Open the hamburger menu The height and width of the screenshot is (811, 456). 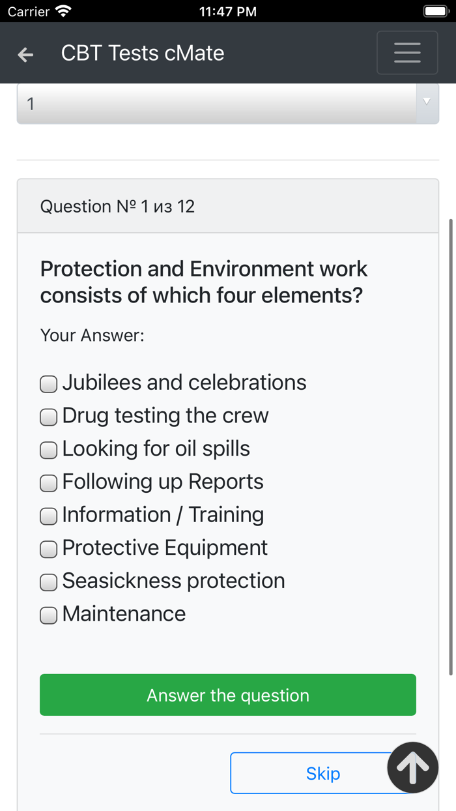(407, 53)
